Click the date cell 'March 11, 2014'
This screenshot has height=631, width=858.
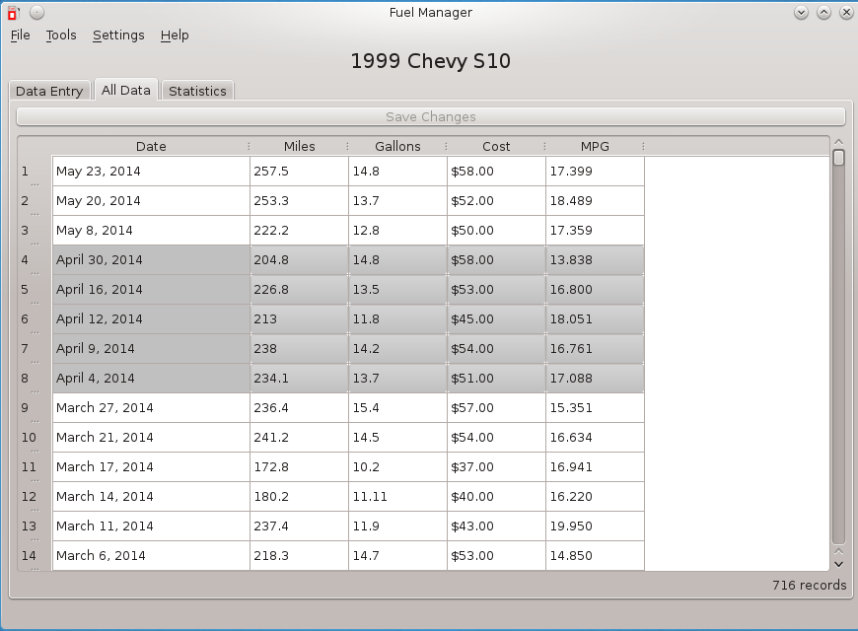pos(151,526)
